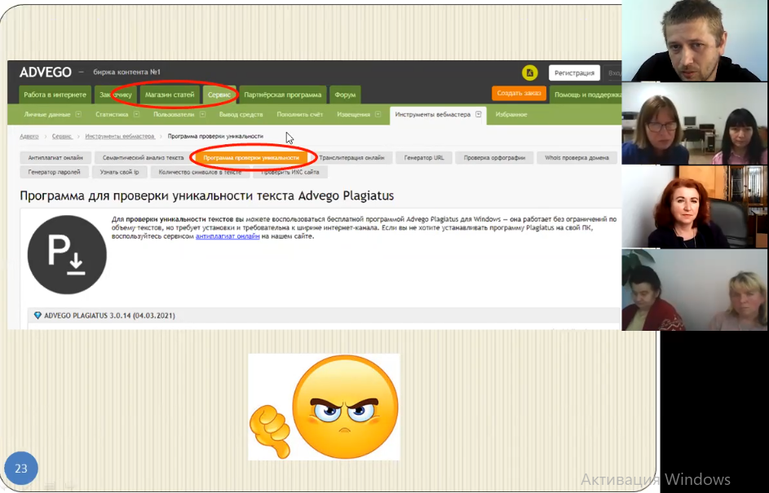
Task: Open the Магазин статей tab
Action: [170, 95]
